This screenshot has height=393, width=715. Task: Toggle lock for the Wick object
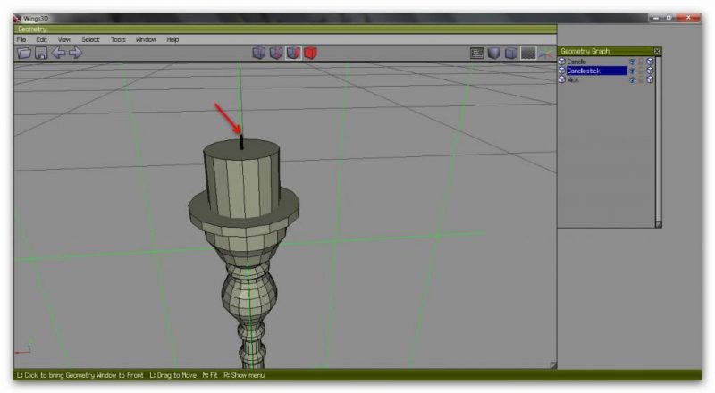pos(641,79)
